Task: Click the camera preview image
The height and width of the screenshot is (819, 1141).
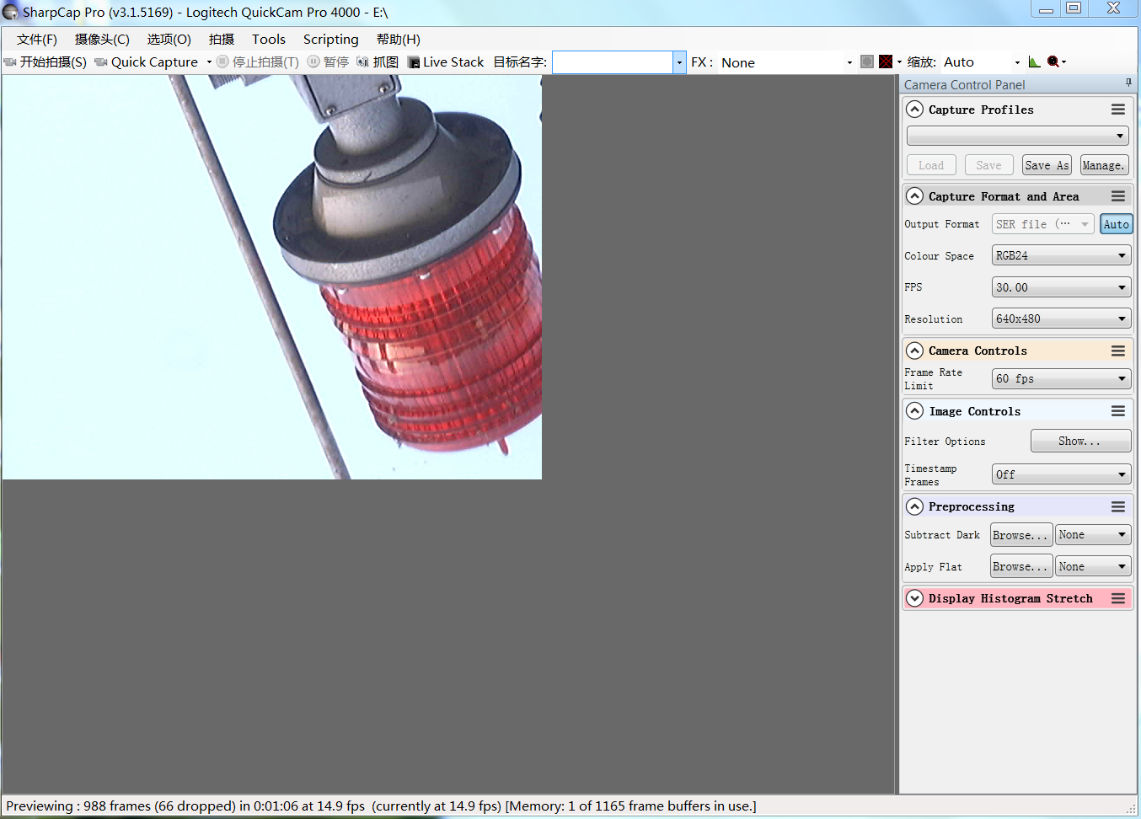Action: 272,277
